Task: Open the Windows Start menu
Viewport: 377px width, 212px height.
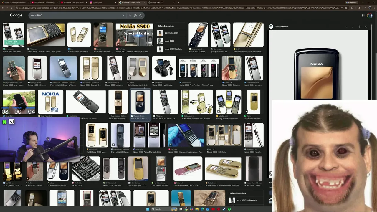Action: coord(148,209)
